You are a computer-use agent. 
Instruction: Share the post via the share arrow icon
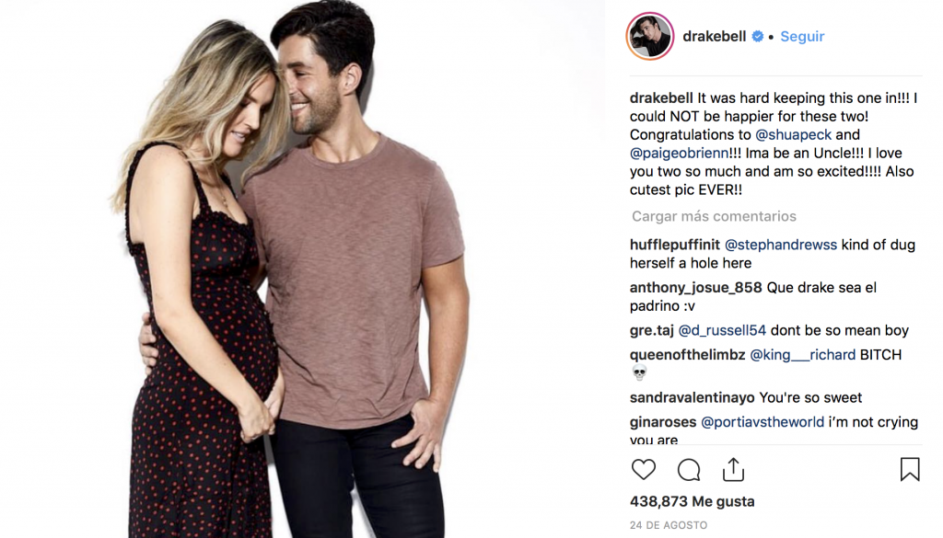point(733,470)
